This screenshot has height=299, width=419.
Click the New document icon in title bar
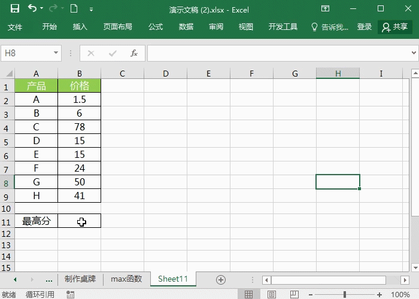point(73,9)
